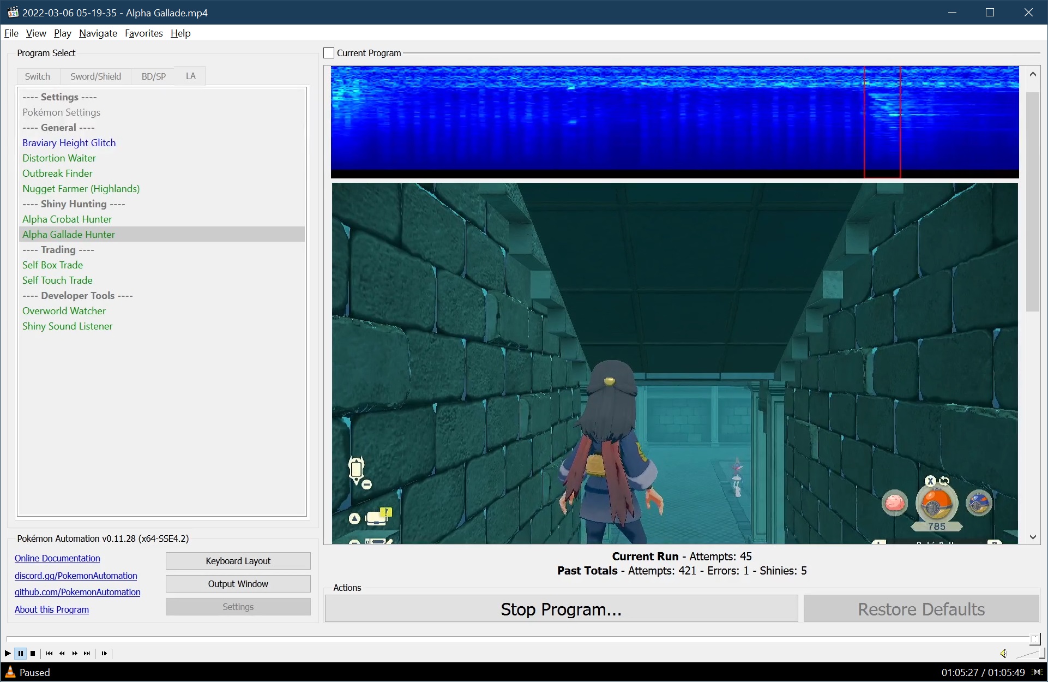Stop playback with the stop icon
1048x682 pixels.
coord(33,653)
